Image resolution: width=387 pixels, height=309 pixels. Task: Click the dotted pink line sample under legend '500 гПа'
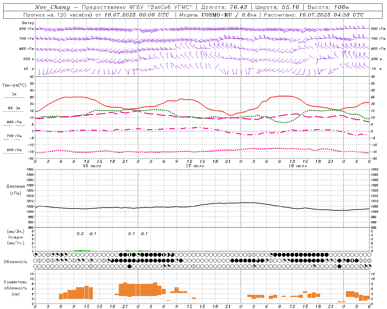pos(13,154)
